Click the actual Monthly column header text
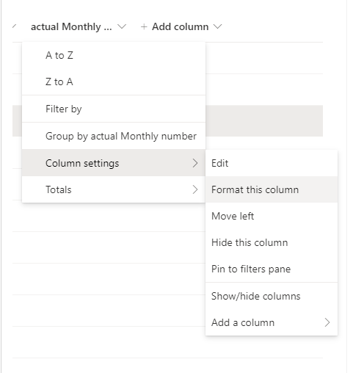The width and height of the screenshot is (353, 373). [71, 26]
